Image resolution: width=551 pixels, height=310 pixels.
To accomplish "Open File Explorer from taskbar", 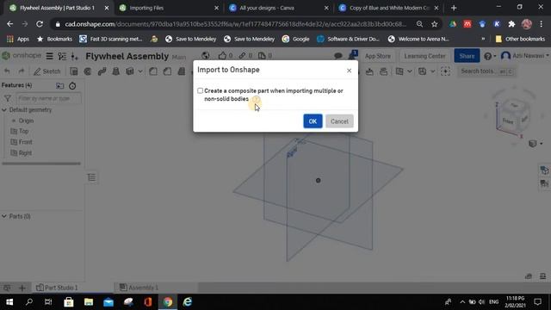I will click(89, 302).
